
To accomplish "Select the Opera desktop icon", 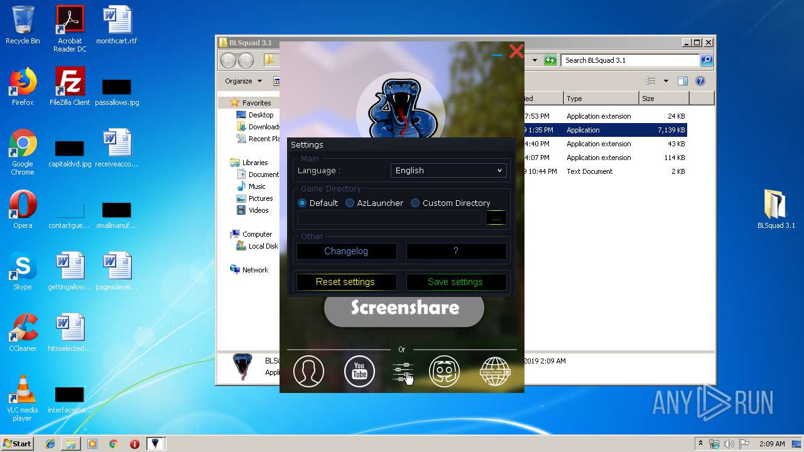I will 23,210.
